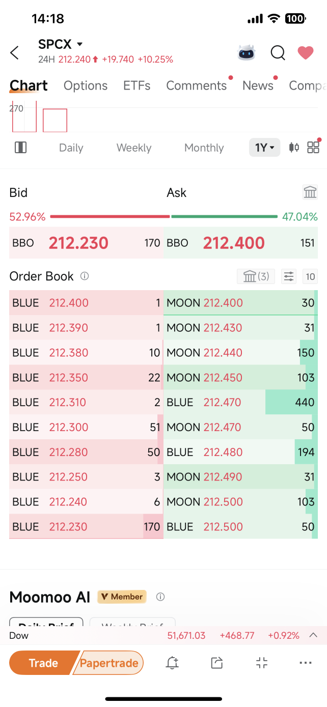Tap the price alert bell icon
The height and width of the screenshot is (707, 327).
click(172, 663)
